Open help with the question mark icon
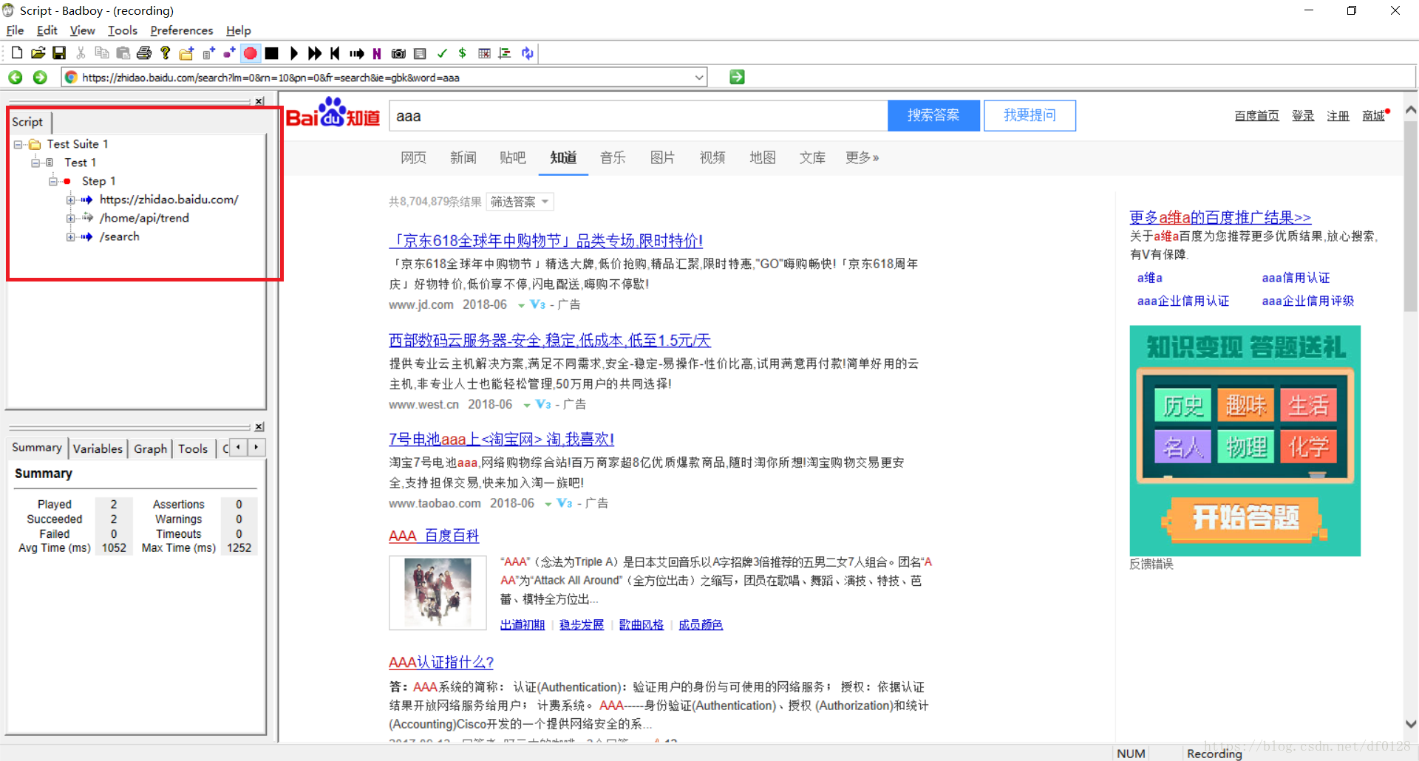 coord(166,53)
